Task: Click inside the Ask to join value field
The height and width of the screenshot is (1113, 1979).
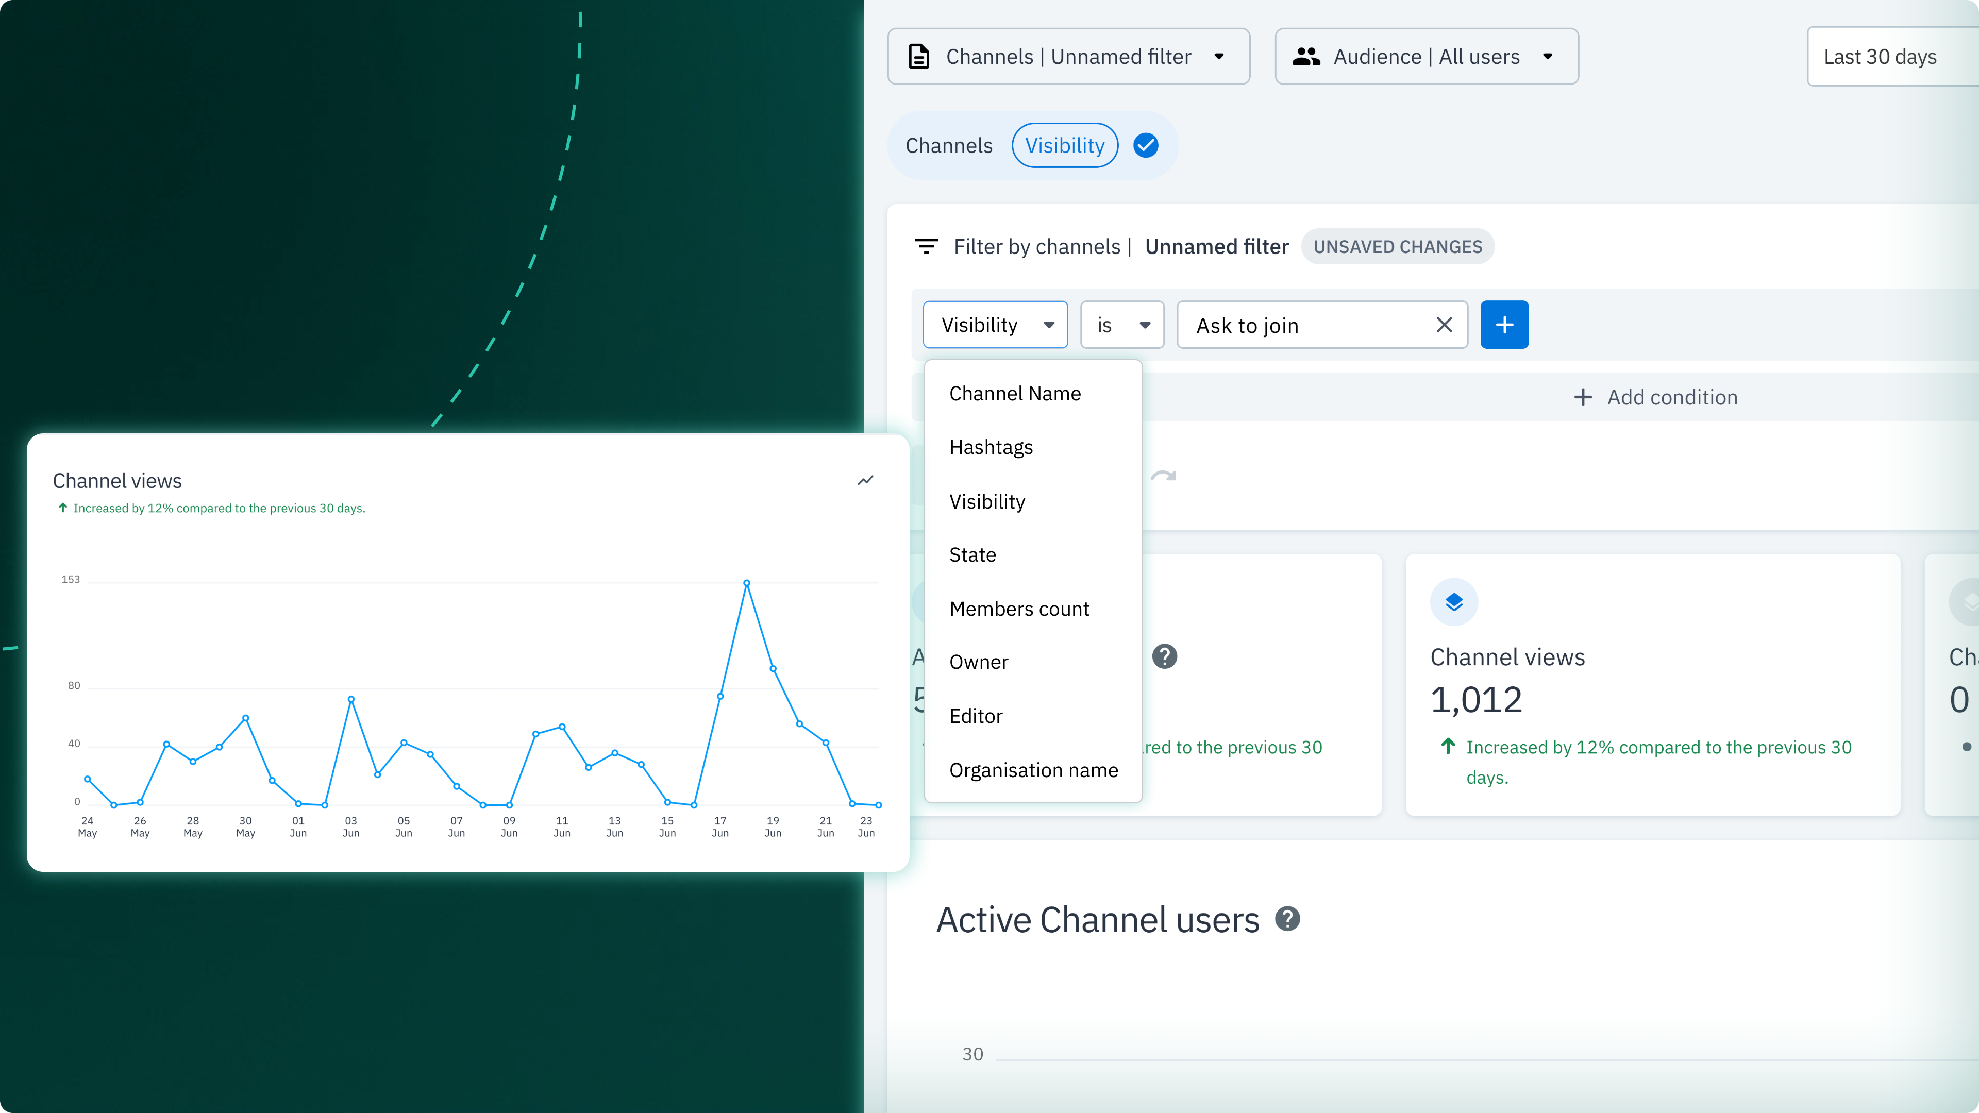Action: pos(1306,324)
